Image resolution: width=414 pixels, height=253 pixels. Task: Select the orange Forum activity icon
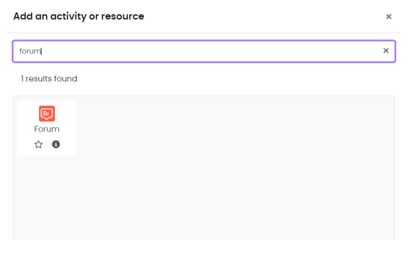coord(47,113)
